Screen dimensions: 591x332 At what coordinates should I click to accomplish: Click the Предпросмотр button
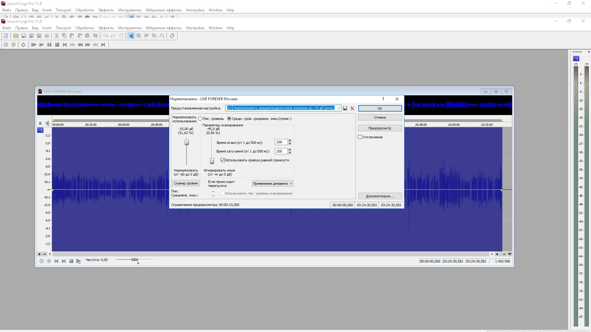point(380,128)
